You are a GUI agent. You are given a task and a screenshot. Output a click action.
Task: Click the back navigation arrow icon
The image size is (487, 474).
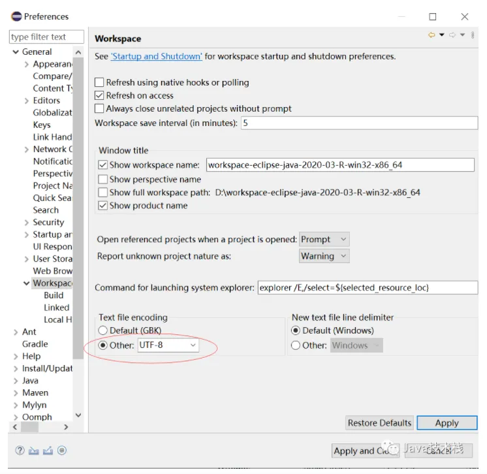432,35
